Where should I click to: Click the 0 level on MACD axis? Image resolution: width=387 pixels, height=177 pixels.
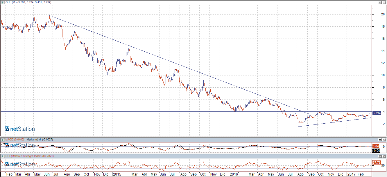click(x=383, y=146)
